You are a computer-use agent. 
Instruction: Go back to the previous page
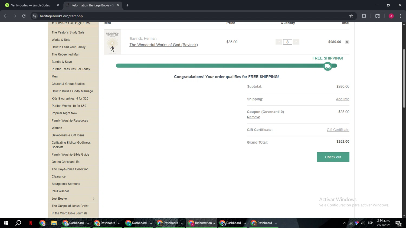point(6,16)
